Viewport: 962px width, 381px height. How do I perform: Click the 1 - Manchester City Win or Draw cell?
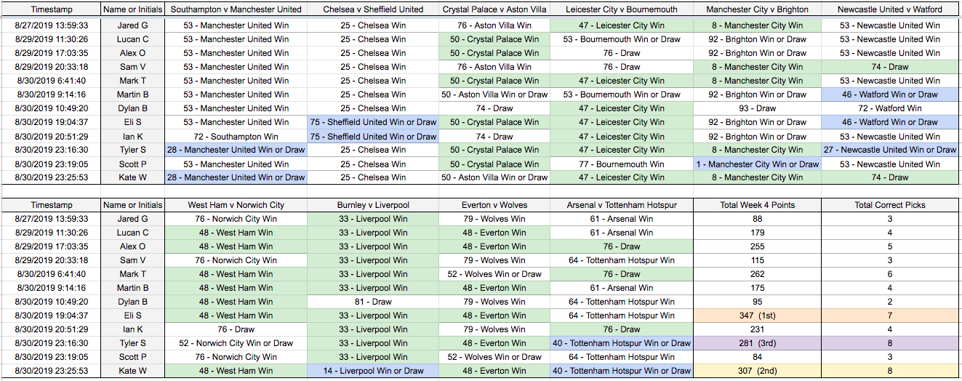coord(757,164)
